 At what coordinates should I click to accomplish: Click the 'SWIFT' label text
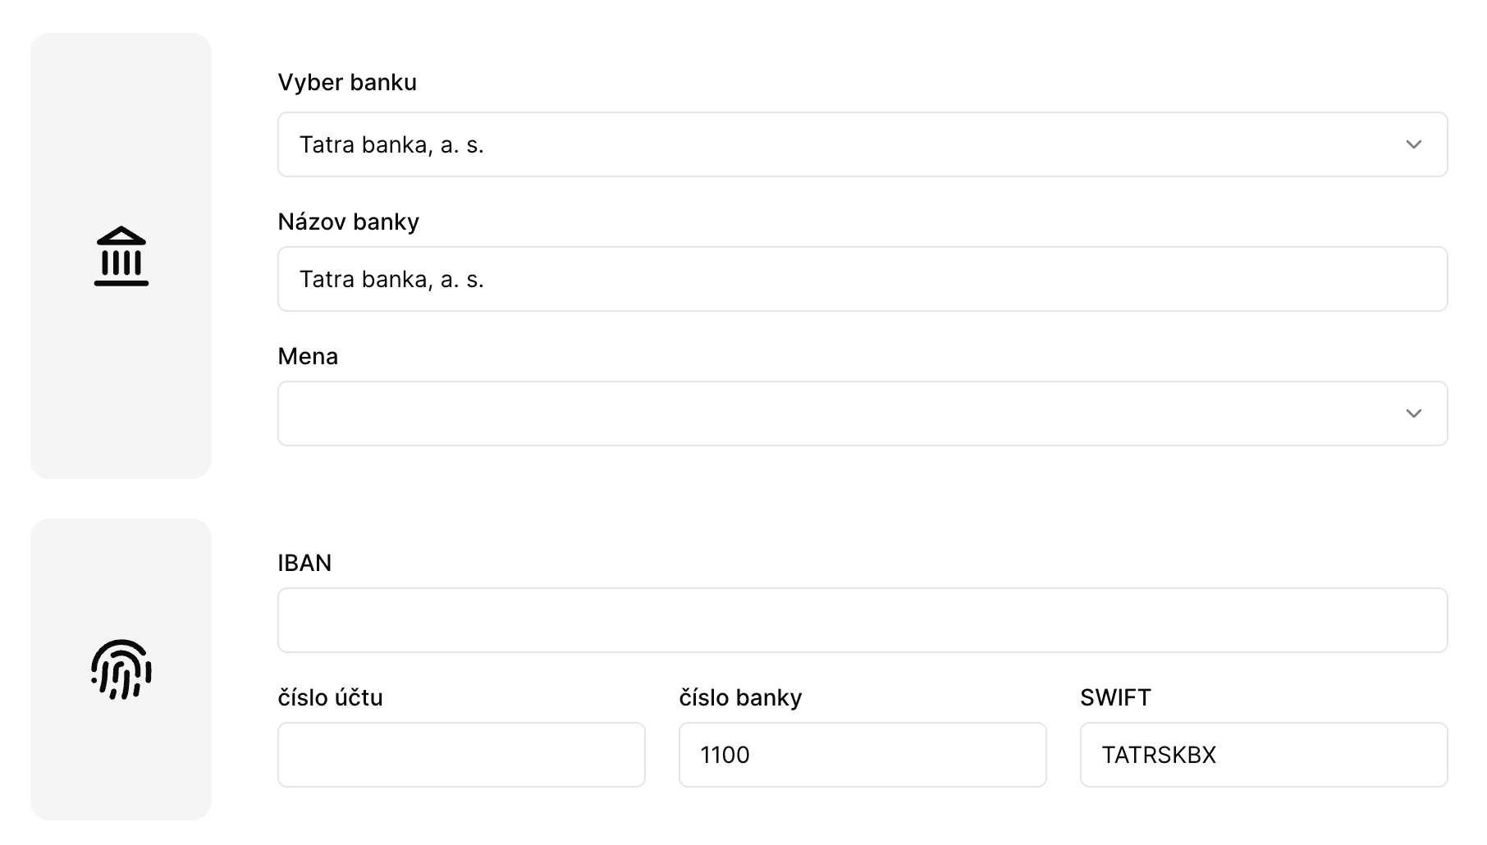[x=1115, y=697]
